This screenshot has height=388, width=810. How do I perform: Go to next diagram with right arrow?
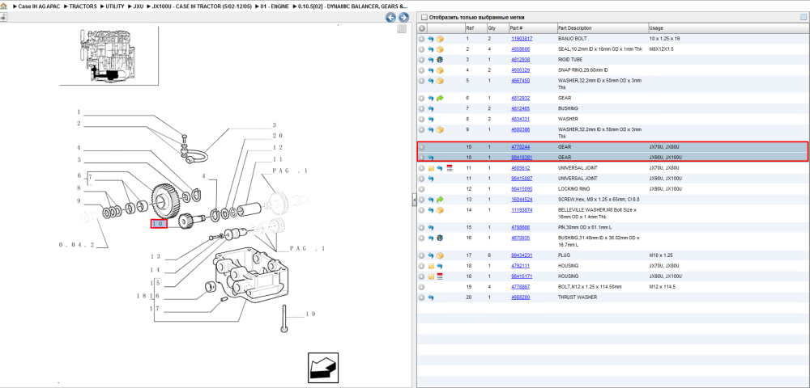403,18
